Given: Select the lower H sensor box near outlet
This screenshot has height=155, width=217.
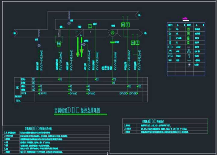Looking at the screenshot, I should pos(133,43).
